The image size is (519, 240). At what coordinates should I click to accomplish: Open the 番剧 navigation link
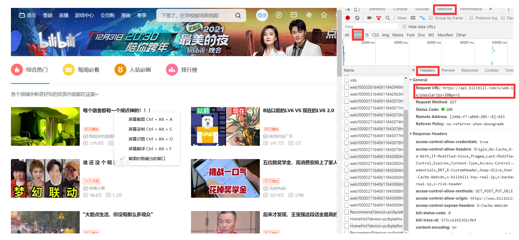[x=48, y=15]
